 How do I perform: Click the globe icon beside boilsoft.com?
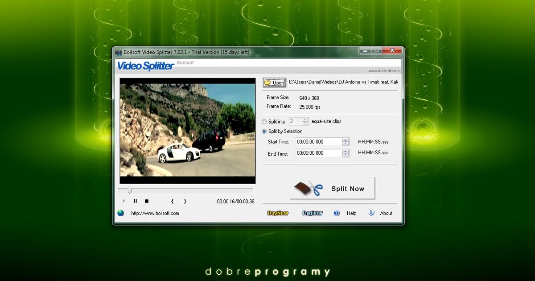coord(119,213)
